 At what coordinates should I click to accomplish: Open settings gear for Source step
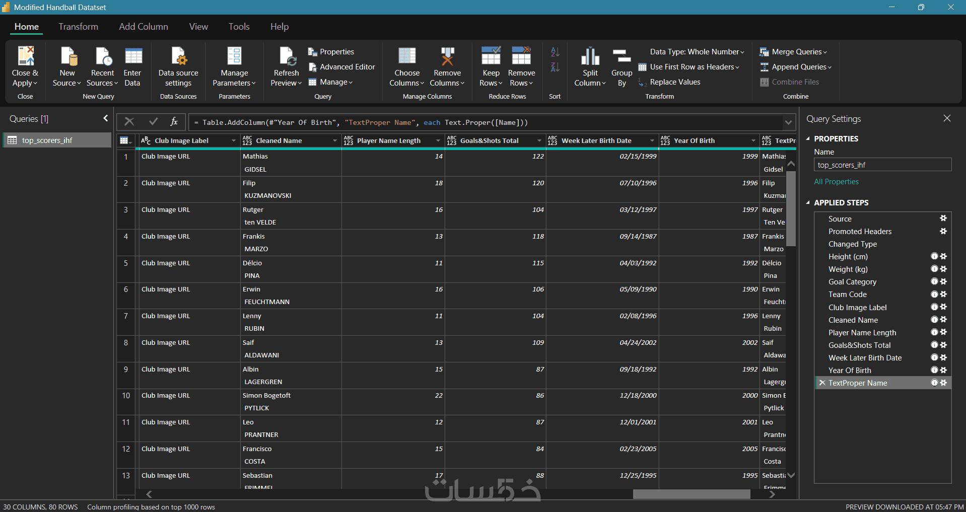(943, 218)
